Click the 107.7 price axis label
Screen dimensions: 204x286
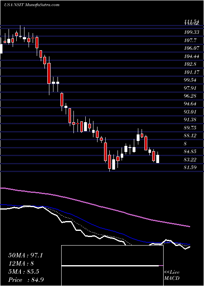pos(191,40)
